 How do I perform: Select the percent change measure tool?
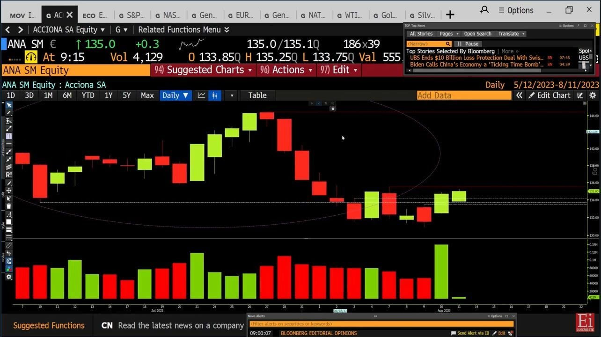8,121
